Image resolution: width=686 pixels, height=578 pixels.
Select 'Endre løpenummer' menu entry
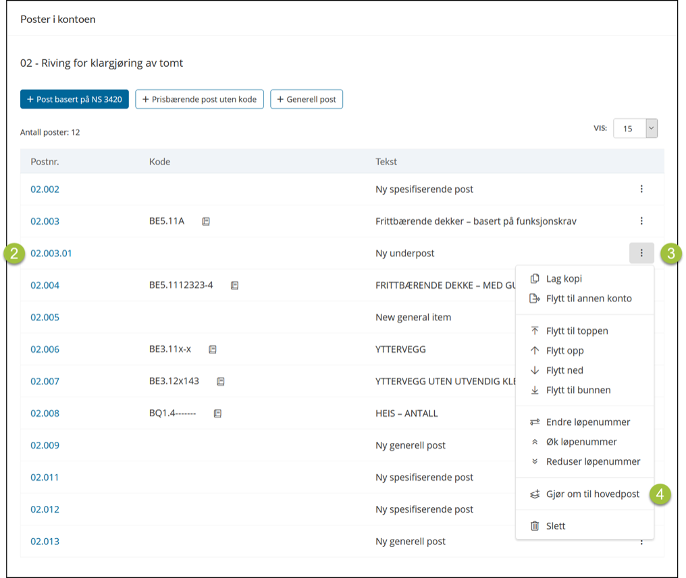[587, 422]
